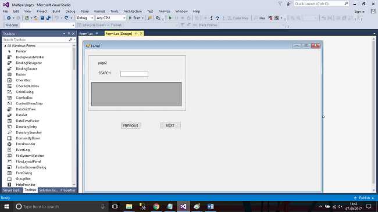Viewport: 378px width, 212px height.
Task: Click the notifications flag icon in the title bar
Action: pyautogui.click(x=280, y=4)
